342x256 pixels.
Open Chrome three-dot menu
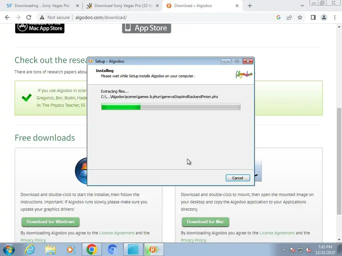[335, 17]
